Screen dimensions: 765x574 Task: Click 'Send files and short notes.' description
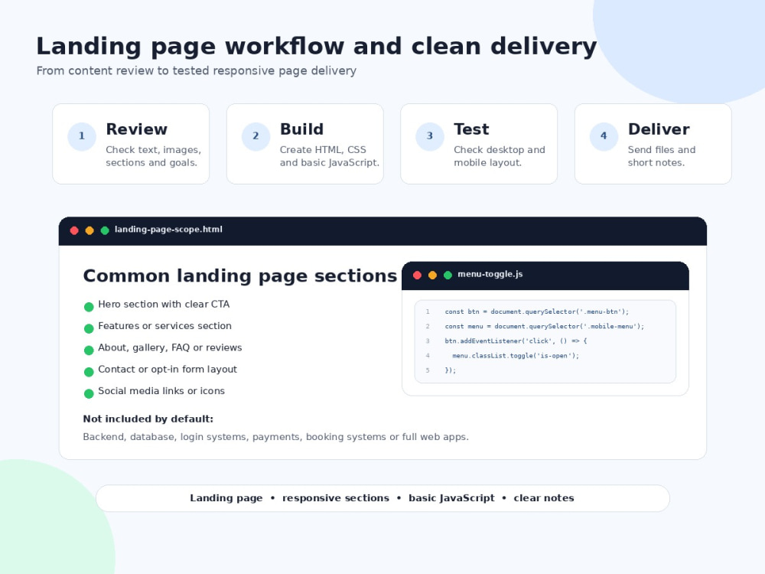coord(662,156)
